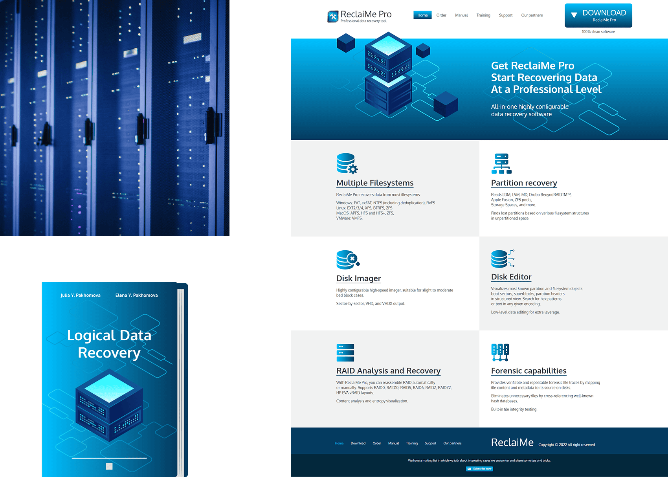
Task: Click the footer Download link
Action: (x=358, y=443)
